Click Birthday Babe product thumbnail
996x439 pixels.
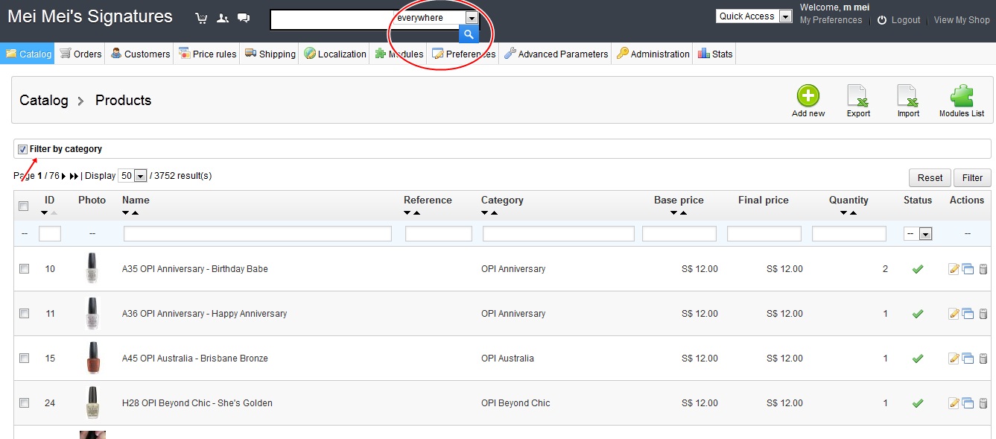92,268
